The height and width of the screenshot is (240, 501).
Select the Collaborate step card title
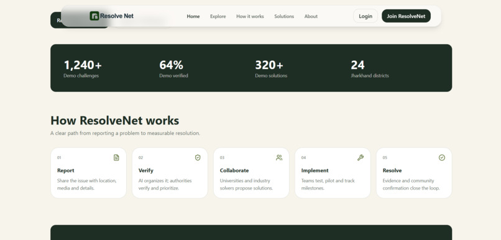[x=234, y=170]
